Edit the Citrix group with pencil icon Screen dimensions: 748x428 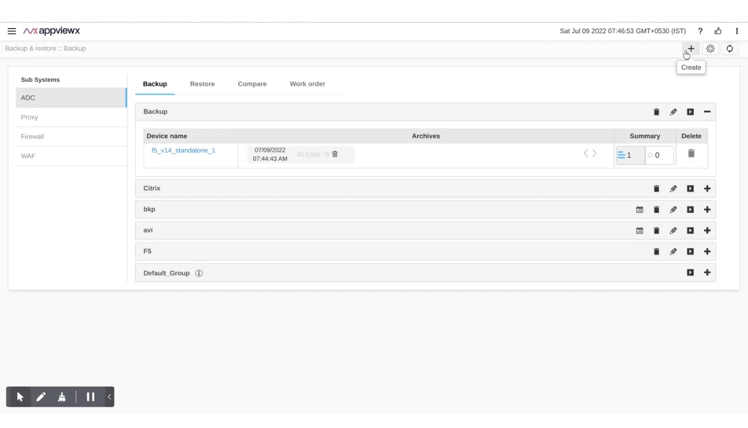[x=673, y=188]
